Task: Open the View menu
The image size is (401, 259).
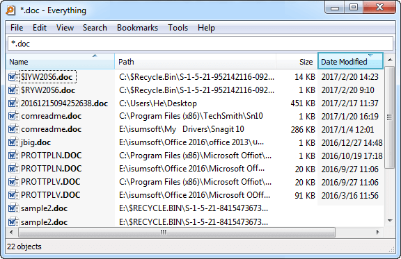Action: [x=65, y=28]
